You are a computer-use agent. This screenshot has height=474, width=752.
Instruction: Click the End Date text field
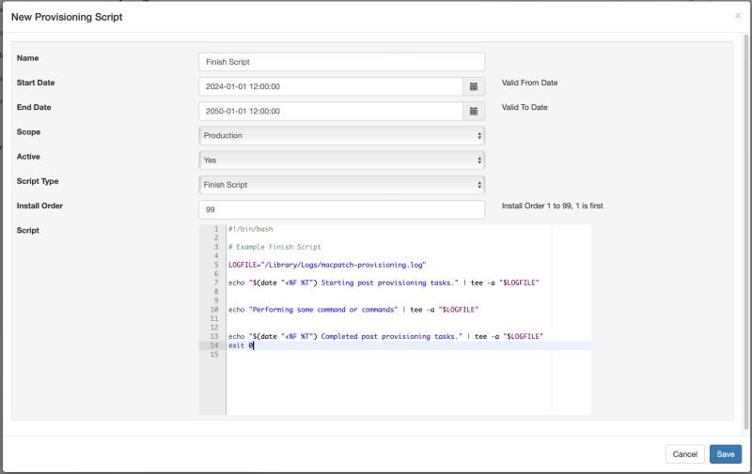[331, 111]
